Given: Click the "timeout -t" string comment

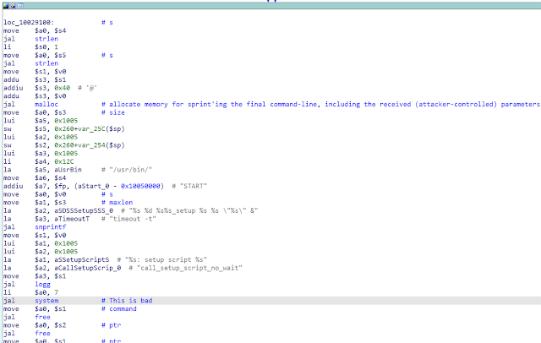Looking at the screenshot, I should [x=128, y=219].
